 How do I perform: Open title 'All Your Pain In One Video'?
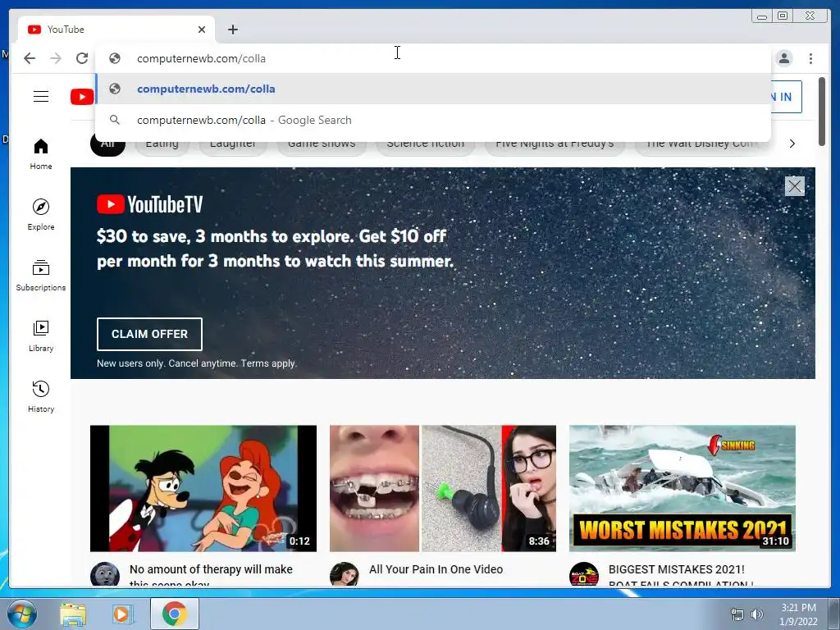(x=436, y=569)
